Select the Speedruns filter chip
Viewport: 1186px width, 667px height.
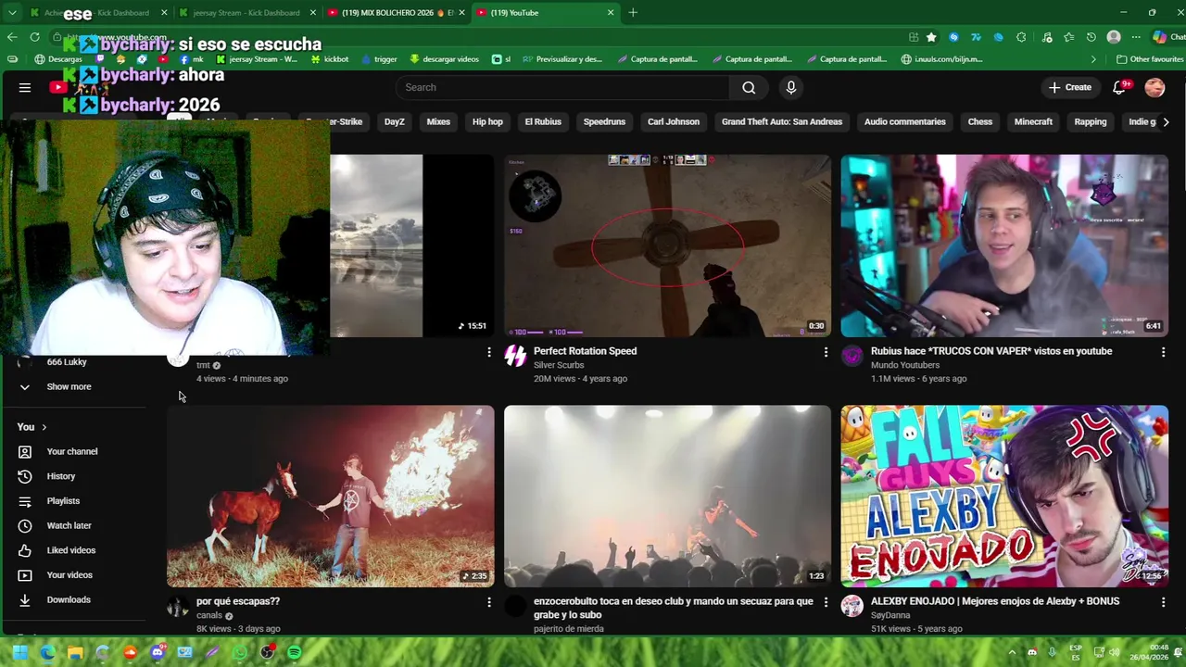tap(604, 121)
